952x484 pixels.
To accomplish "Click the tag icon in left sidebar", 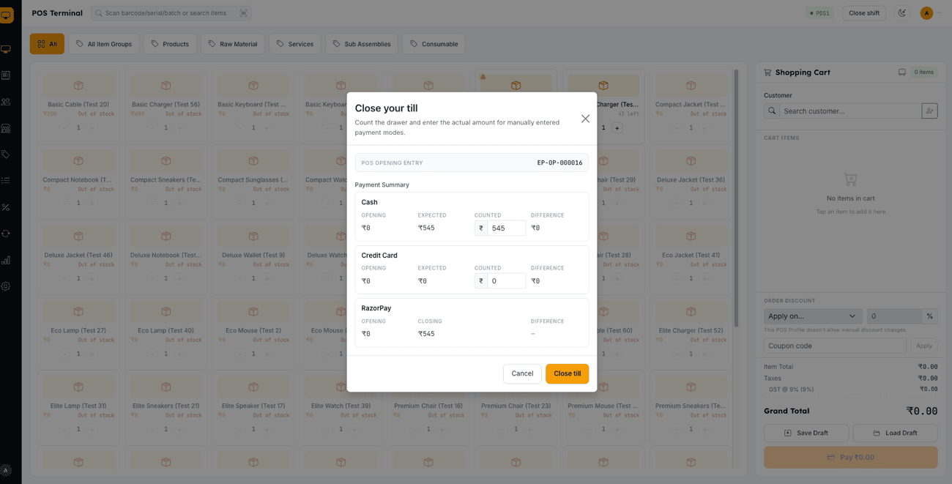I will click(x=6, y=154).
